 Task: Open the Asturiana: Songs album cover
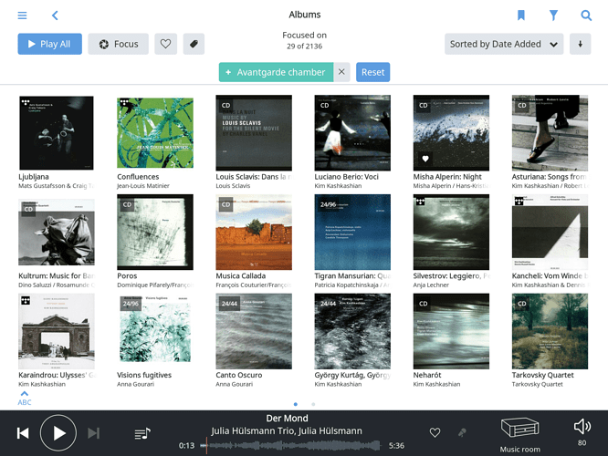(550, 133)
